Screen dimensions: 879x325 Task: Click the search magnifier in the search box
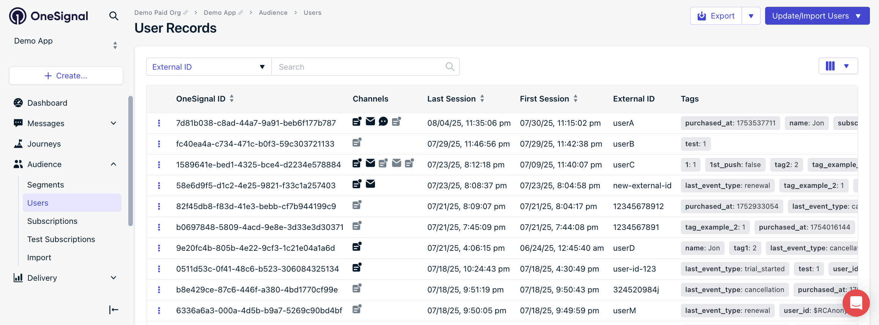click(x=450, y=67)
